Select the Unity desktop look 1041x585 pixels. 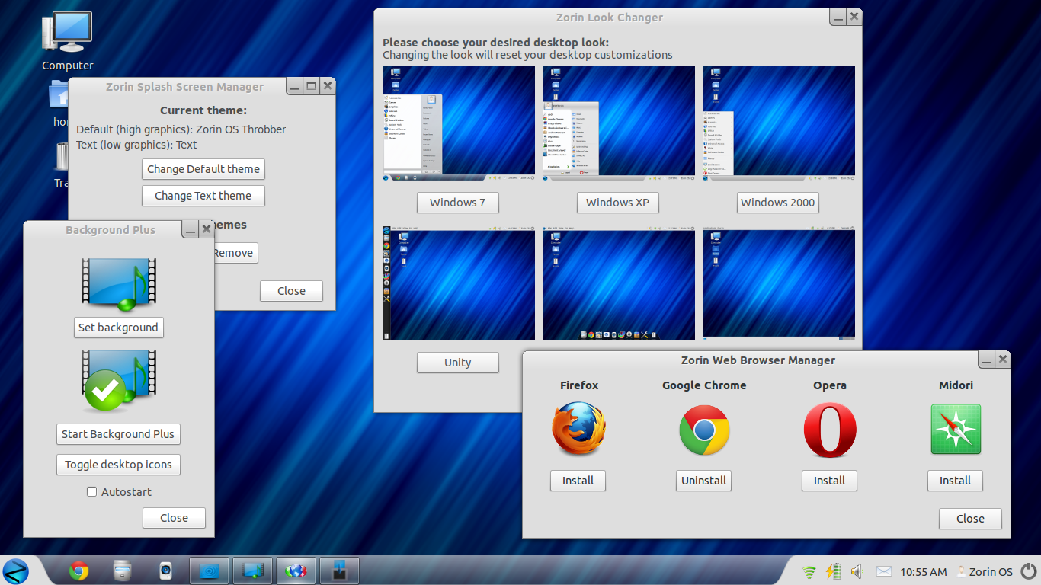(x=457, y=363)
